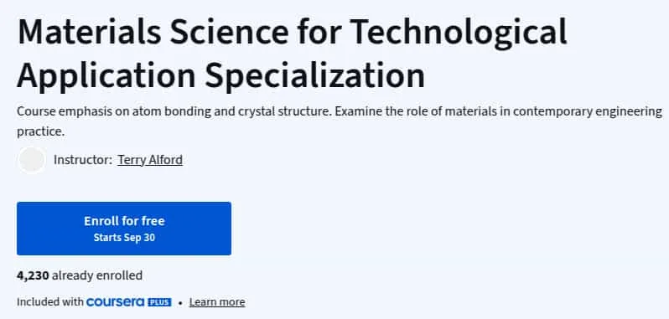Click the Starts Sep 30 text
The height and width of the screenshot is (319, 669).
click(x=124, y=238)
